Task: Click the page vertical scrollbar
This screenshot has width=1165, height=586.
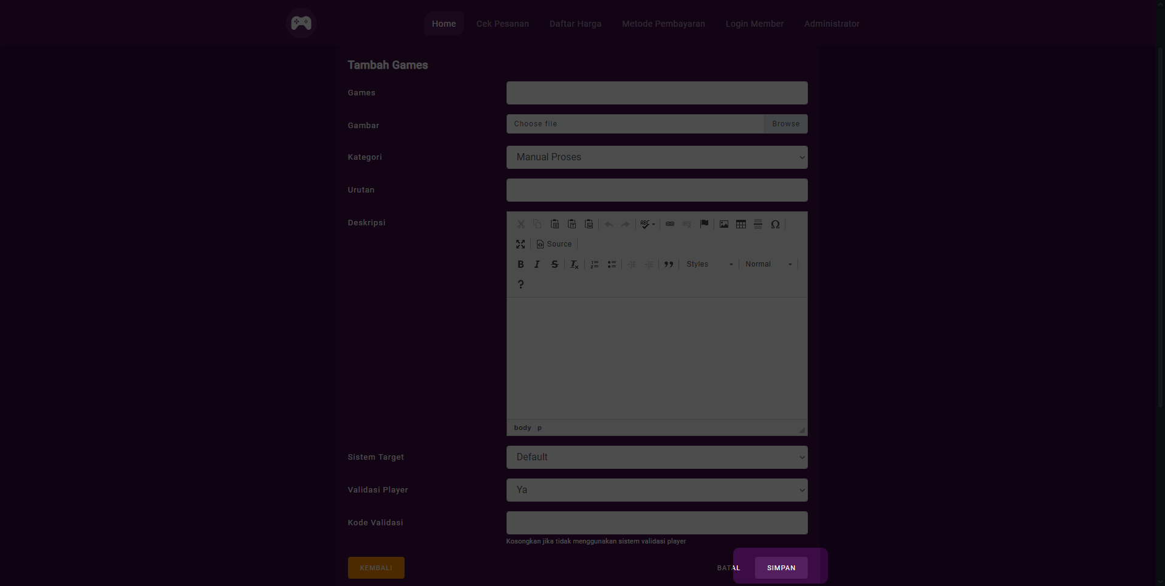Action: click(x=1160, y=228)
